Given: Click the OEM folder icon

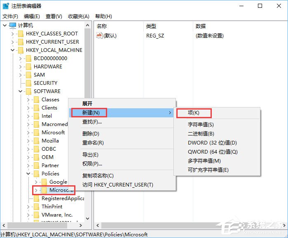Looking at the screenshot, I should click(37, 157).
